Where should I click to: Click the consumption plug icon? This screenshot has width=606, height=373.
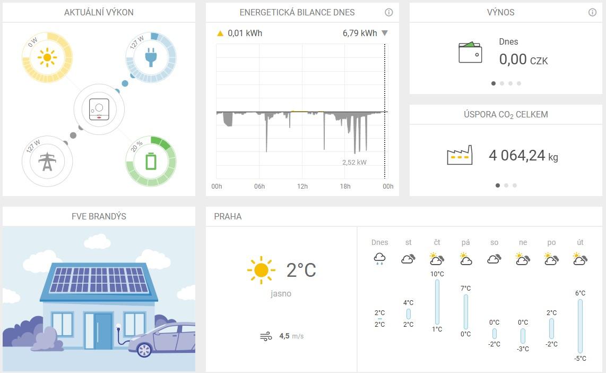pyautogui.click(x=151, y=57)
